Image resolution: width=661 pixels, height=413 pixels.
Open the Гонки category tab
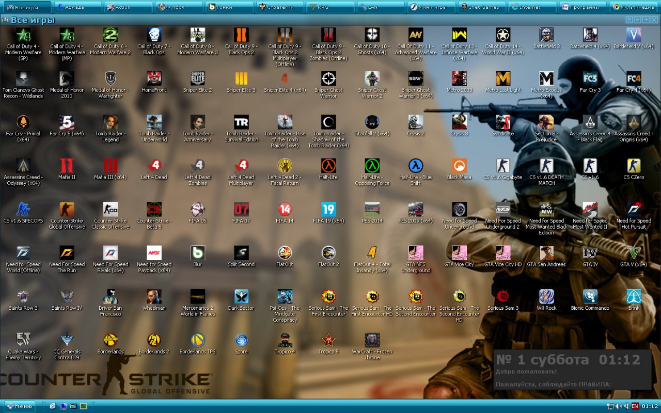pos(229,7)
